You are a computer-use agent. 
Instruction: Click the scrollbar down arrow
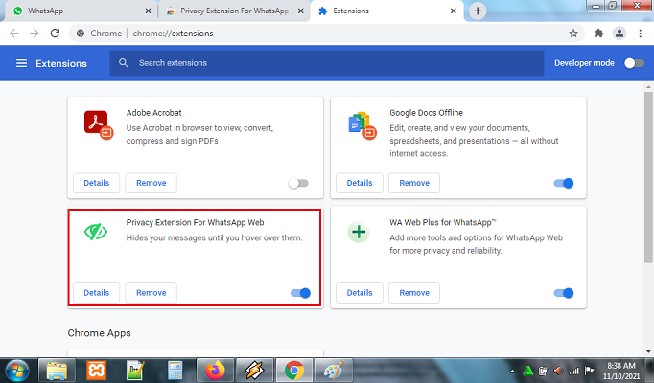pos(648,351)
